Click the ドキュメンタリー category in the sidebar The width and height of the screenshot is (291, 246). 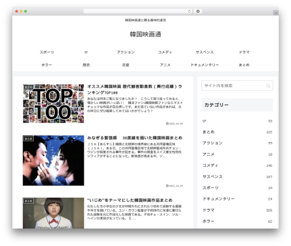(218, 199)
